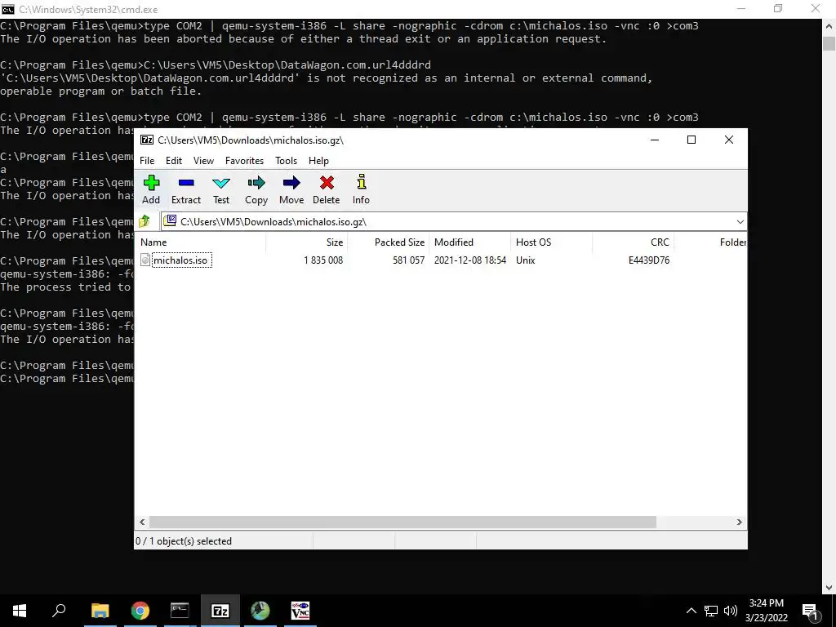Click the left scroll arrow in 7-Zip
836x627 pixels.
point(142,522)
